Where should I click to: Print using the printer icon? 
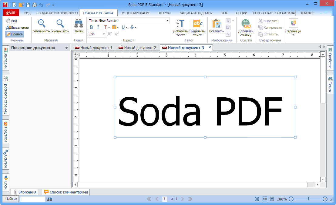point(34,5)
